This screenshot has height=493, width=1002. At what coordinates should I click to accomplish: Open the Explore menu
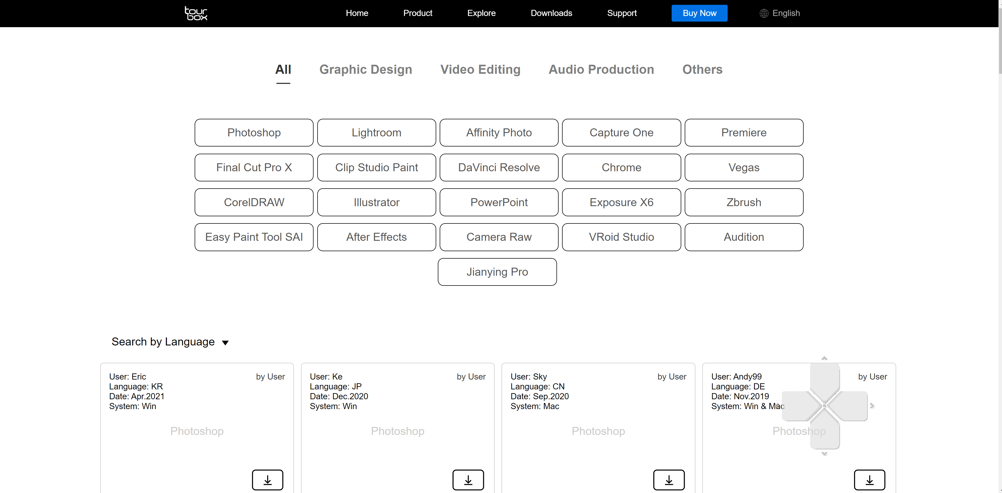point(481,13)
